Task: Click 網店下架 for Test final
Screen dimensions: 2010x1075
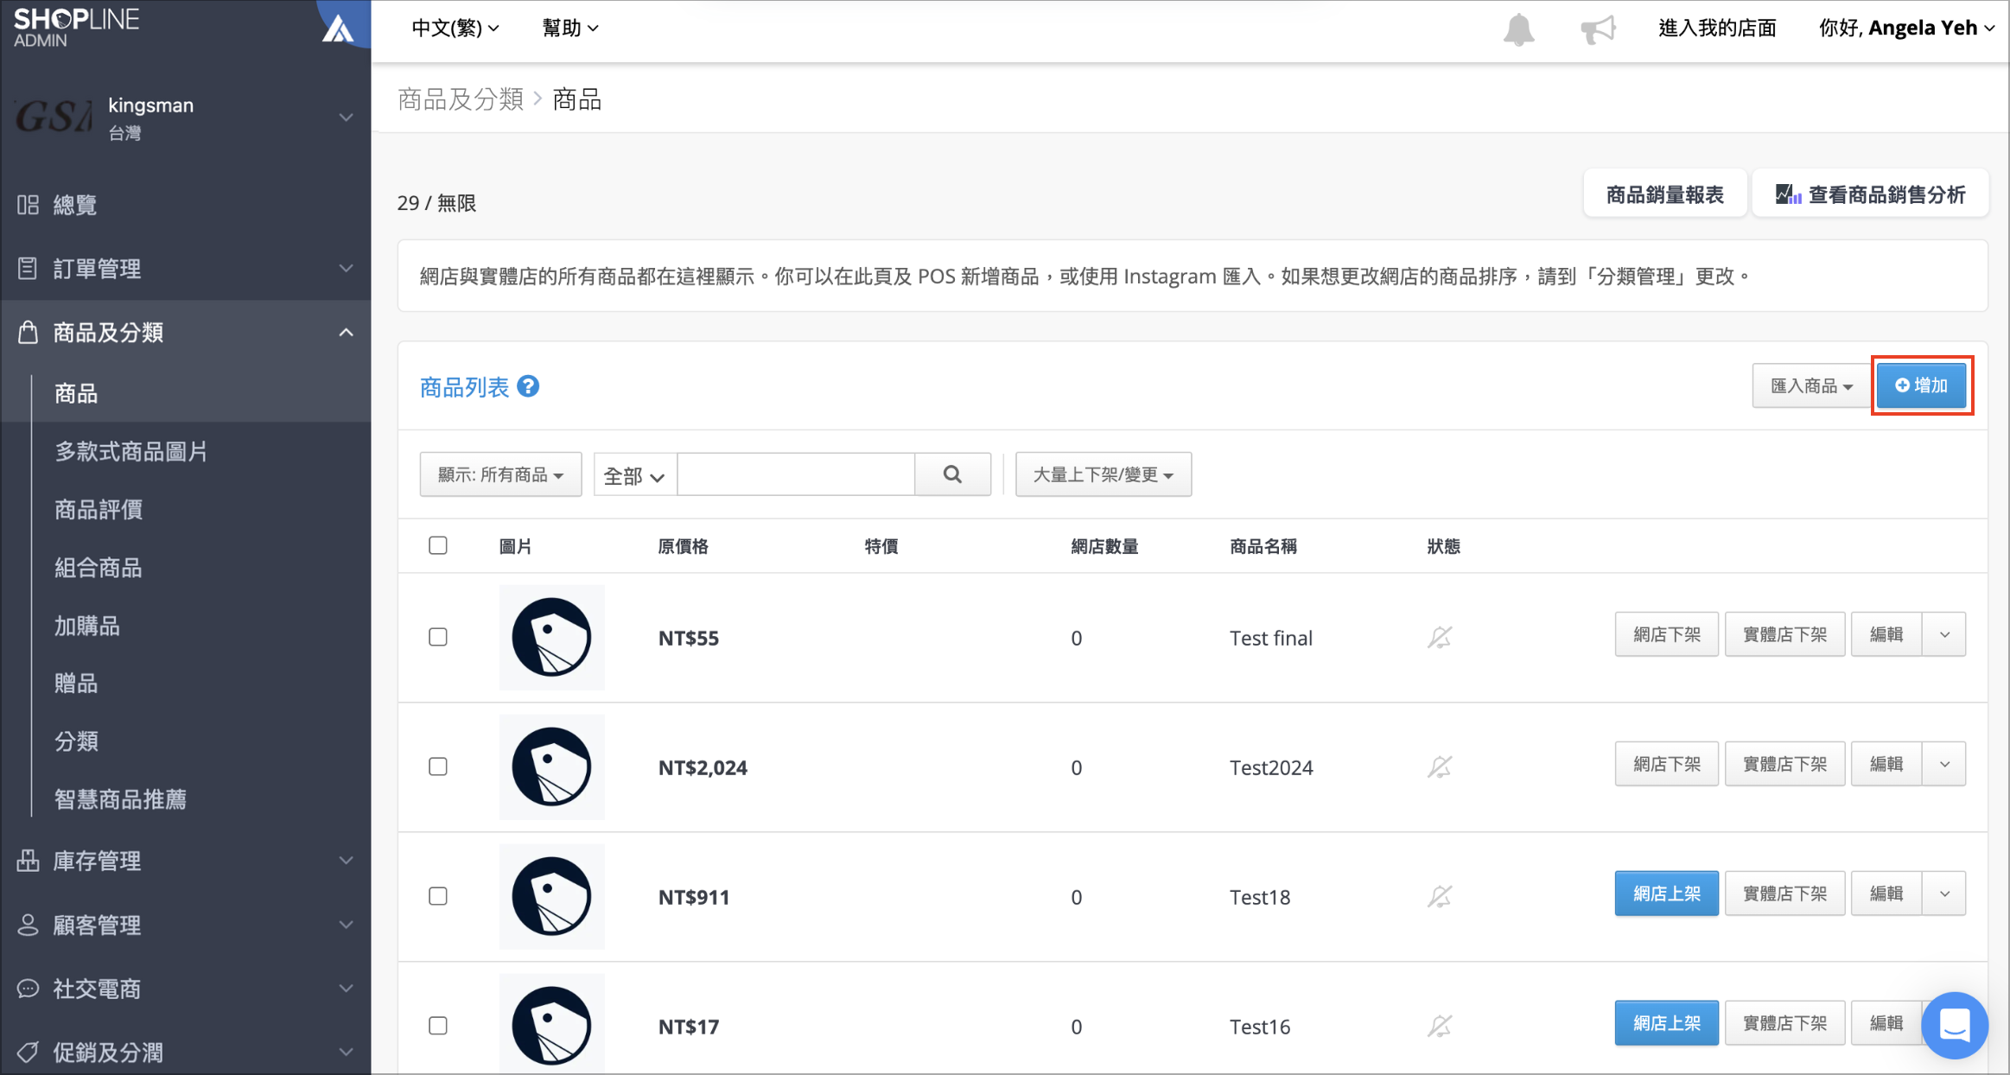Action: point(1666,634)
